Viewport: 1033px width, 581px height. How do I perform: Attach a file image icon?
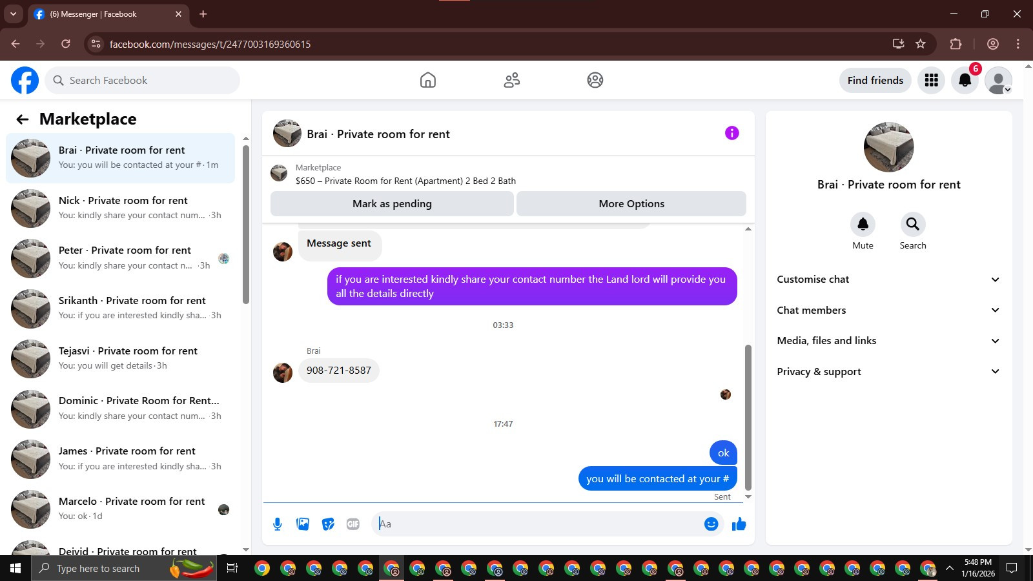pyautogui.click(x=303, y=524)
